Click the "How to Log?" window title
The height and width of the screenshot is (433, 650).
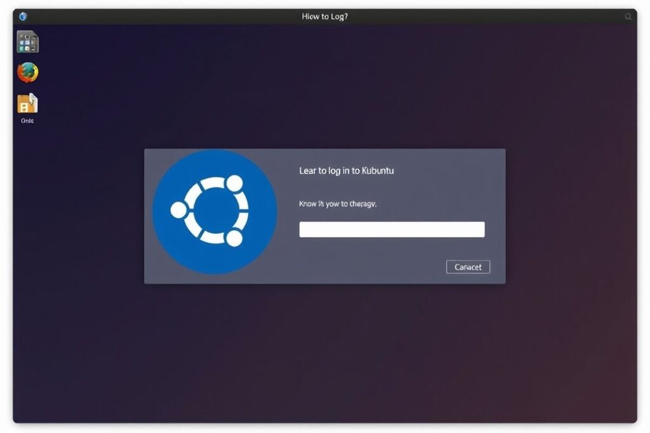(x=324, y=16)
